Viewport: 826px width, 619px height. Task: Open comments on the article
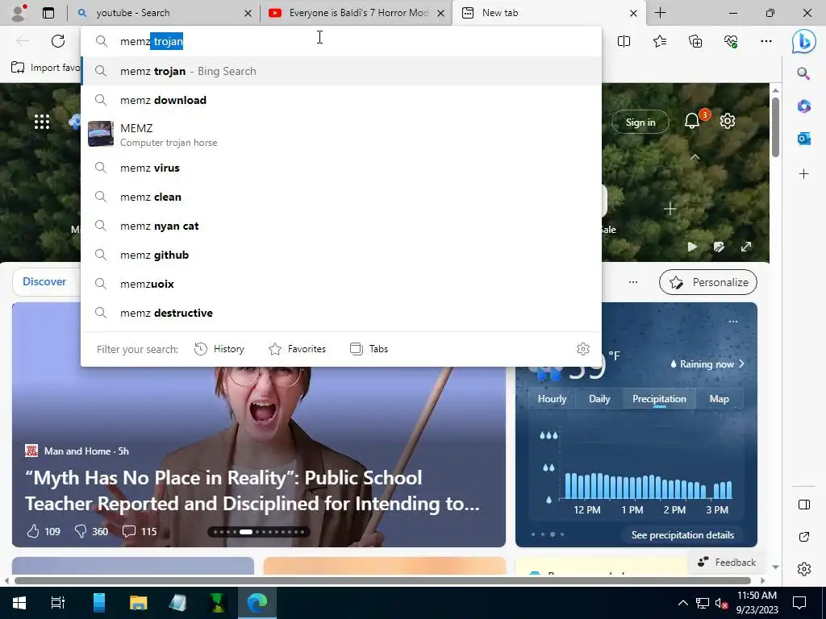[140, 532]
